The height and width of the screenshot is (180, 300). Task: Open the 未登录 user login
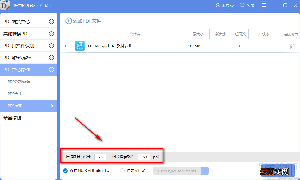pos(225,5)
